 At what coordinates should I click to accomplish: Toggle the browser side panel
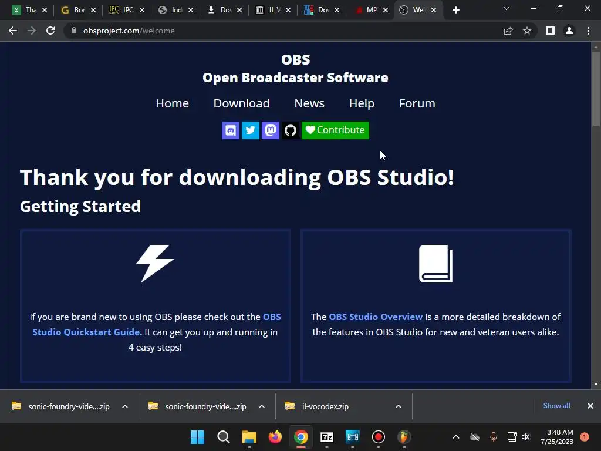(x=551, y=31)
